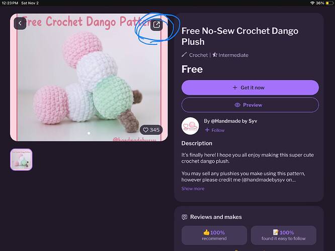The height and width of the screenshot is (251, 335).
Task: Like the pattern via the heart 345 badge
Action: click(x=151, y=130)
